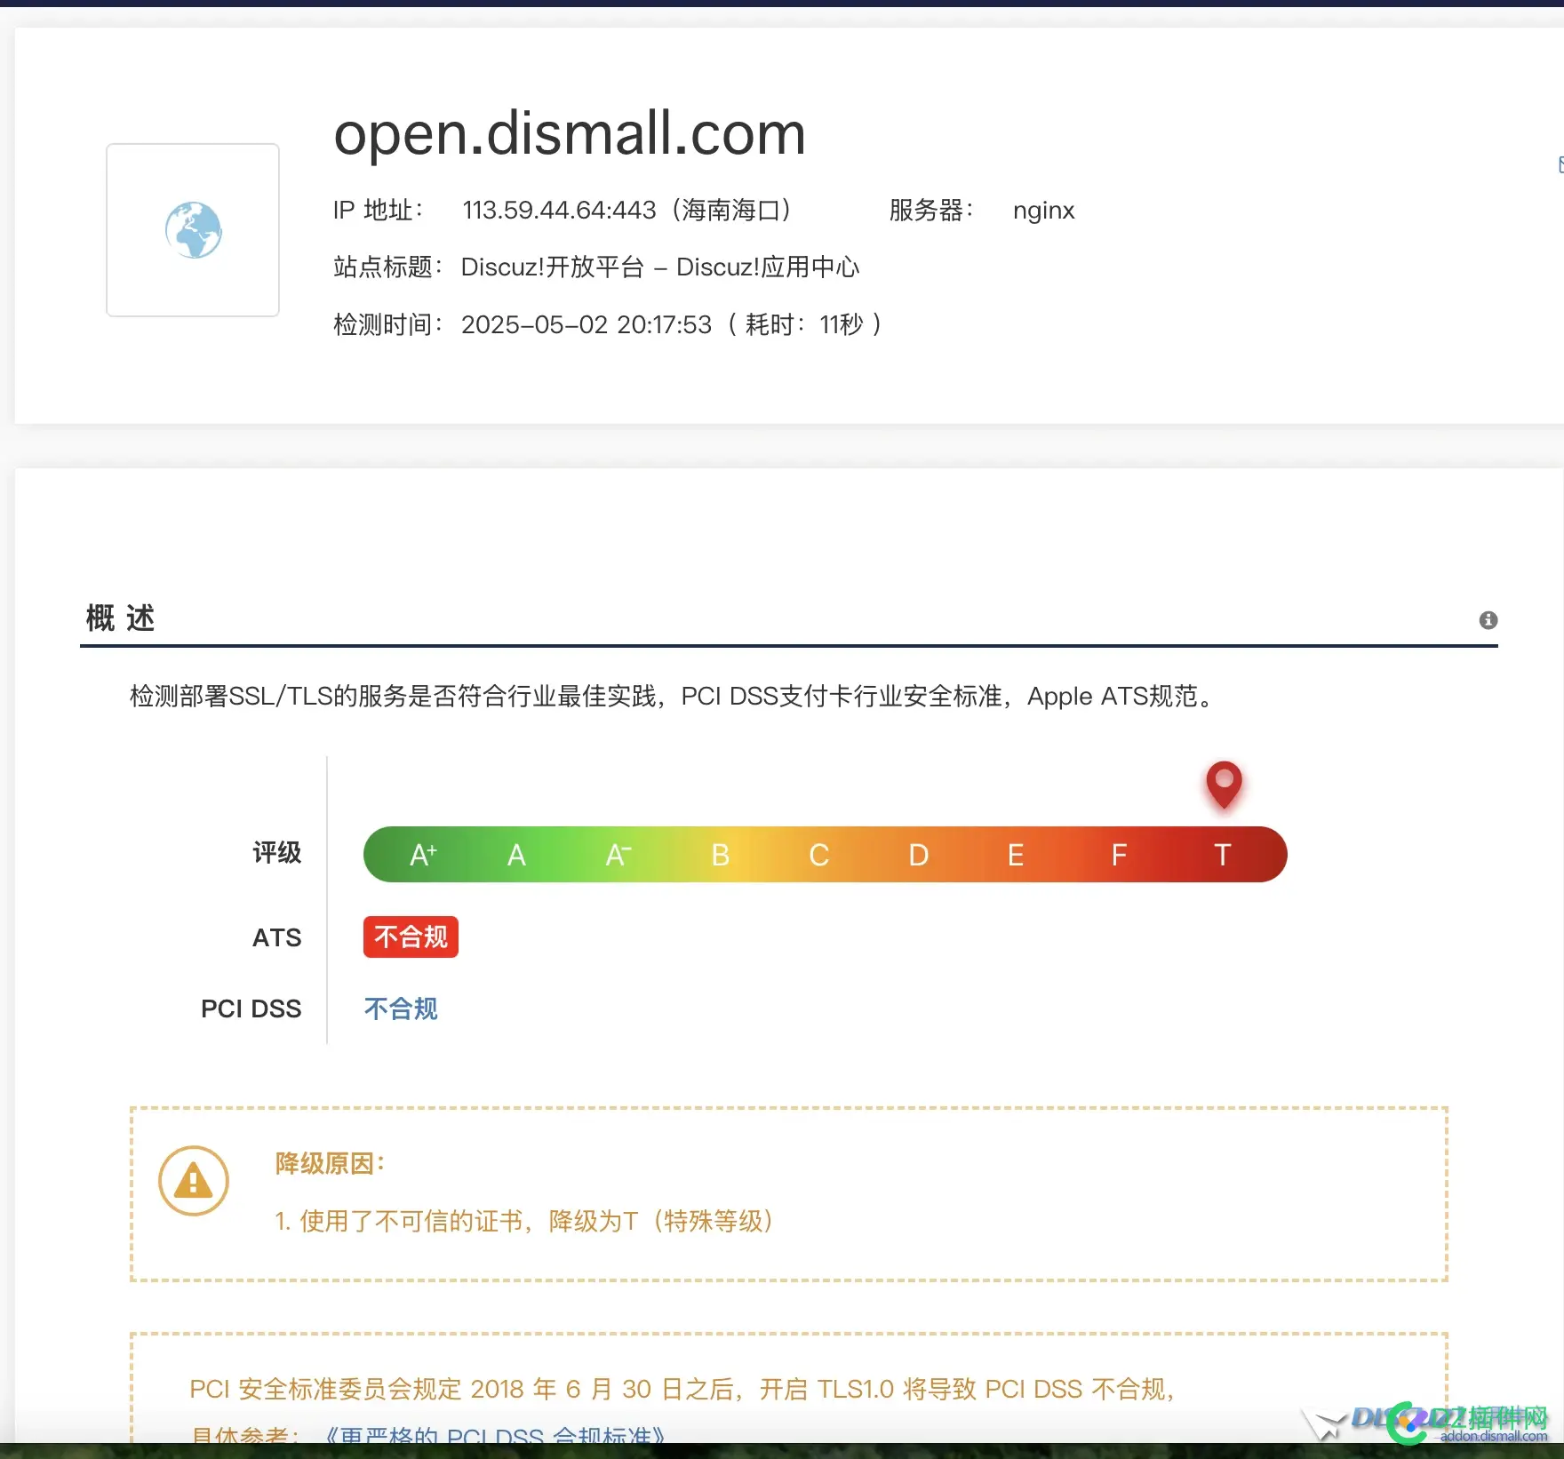Click the yellow warning triangle icon
Viewport: 1564px width, 1459px height.
[x=194, y=1180]
